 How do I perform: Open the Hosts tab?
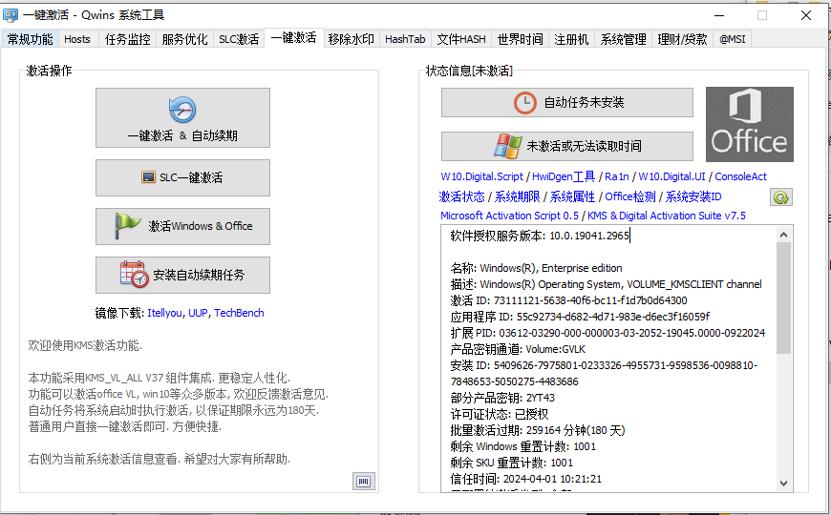tap(77, 39)
